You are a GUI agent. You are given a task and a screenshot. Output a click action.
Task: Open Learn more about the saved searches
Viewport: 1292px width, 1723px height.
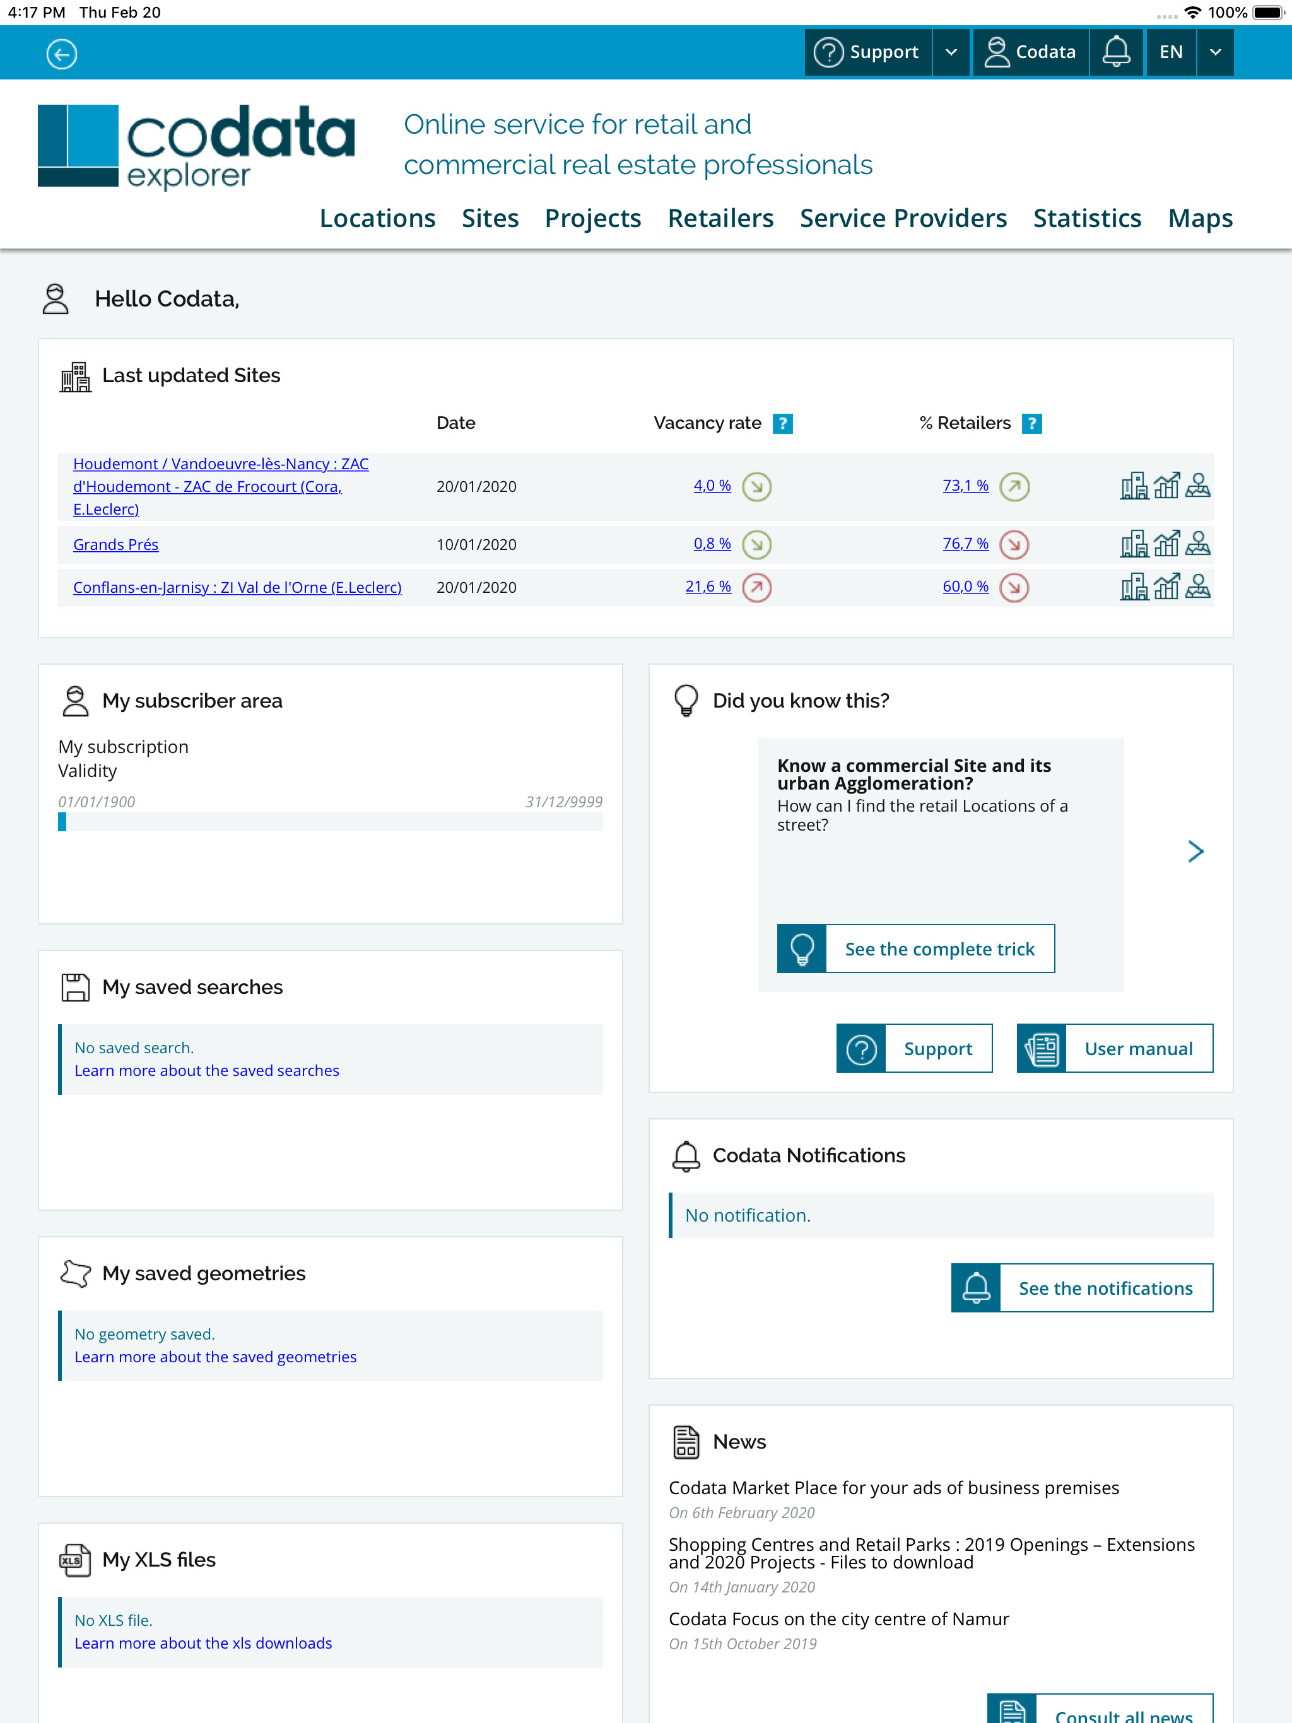(208, 1070)
